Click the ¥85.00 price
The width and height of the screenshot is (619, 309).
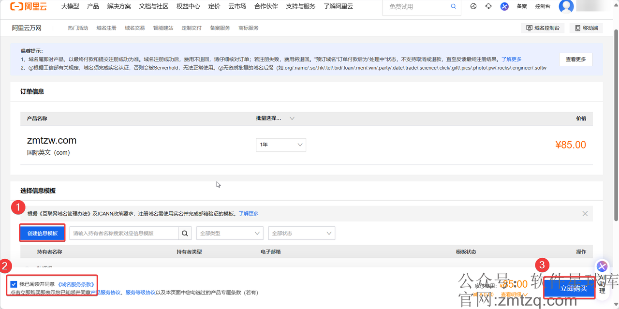pos(571,145)
